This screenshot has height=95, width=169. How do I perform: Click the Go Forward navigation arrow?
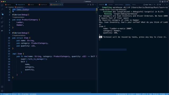59,2
